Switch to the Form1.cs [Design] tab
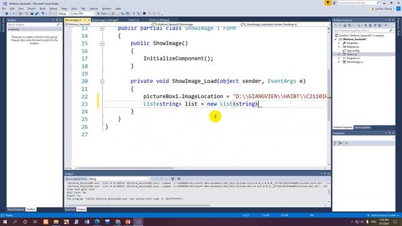Screen dimensions: 402x226 click(x=159, y=19)
